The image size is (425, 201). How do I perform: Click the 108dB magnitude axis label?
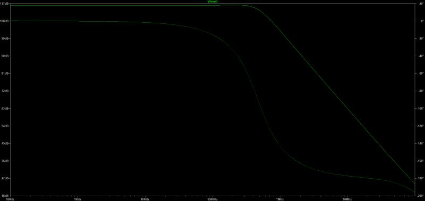coord(5,21)
